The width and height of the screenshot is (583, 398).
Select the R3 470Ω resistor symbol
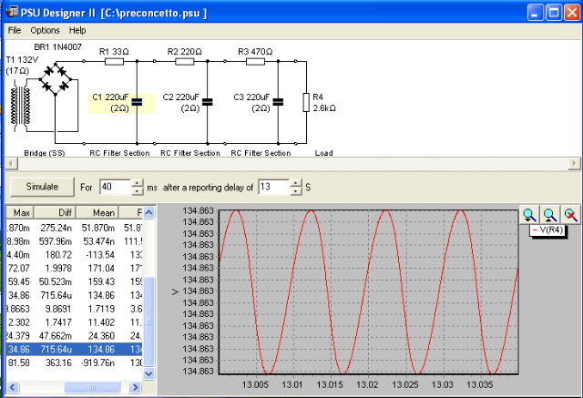point(255,61)
